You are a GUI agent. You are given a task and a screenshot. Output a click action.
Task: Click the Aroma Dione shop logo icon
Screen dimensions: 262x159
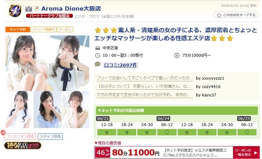[15, 11]
